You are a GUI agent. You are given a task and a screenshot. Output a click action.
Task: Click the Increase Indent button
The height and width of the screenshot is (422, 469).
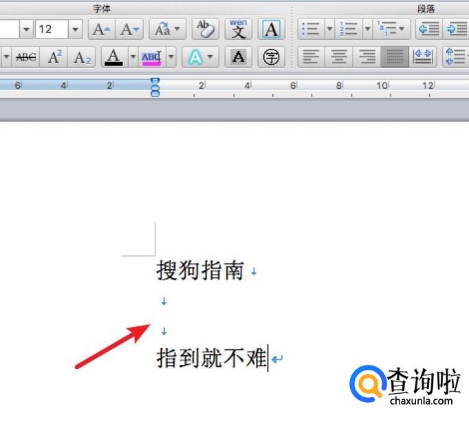[x=457, y=29]
